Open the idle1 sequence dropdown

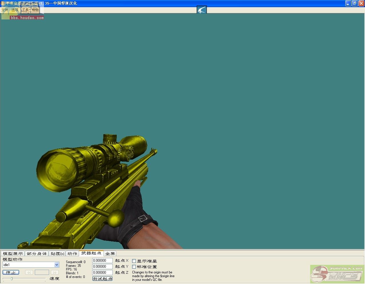(x=57, y=265)
